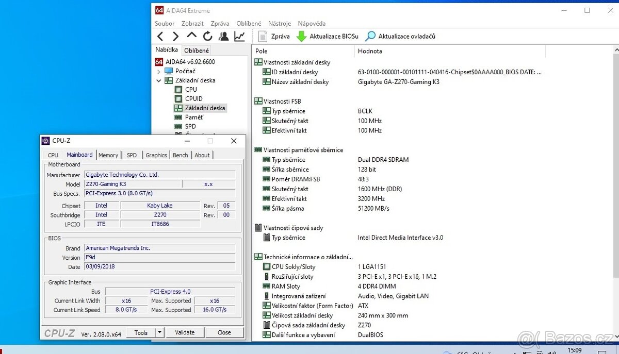Go forward with the AIDA64 right arrow
The width and height of the screenshot is (619, 354).
[176, 36]
